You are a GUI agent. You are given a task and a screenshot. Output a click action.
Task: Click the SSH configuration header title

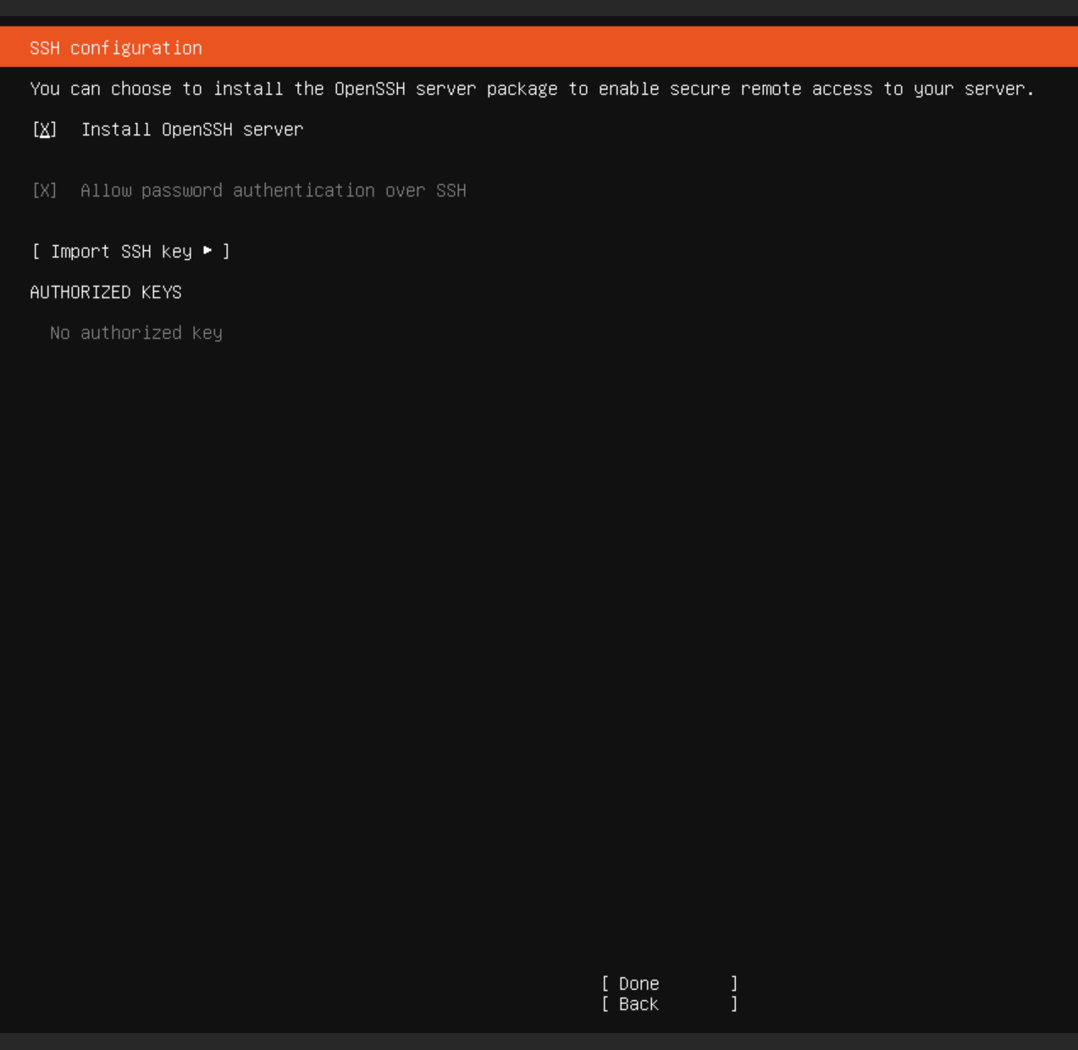click(x=116, y=48)
